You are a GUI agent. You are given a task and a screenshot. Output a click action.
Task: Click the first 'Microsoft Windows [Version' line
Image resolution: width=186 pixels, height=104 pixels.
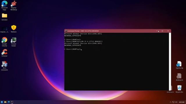tap(83, 34)
